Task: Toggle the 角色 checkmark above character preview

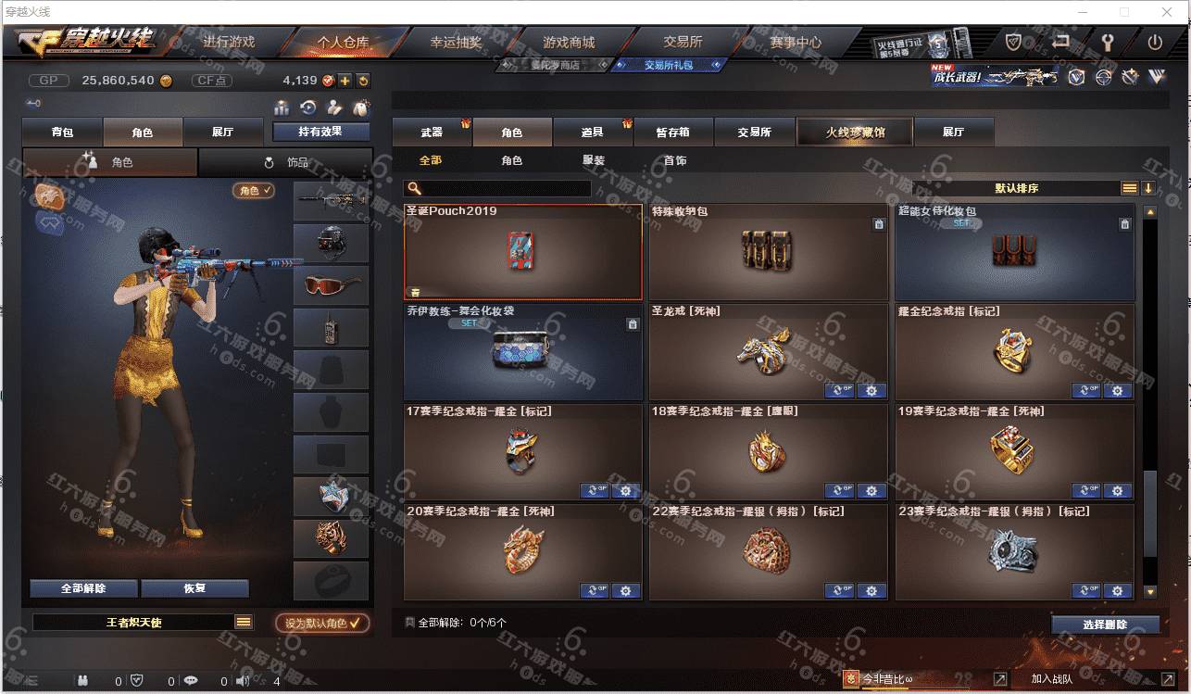Action: [x=254, y=190]
